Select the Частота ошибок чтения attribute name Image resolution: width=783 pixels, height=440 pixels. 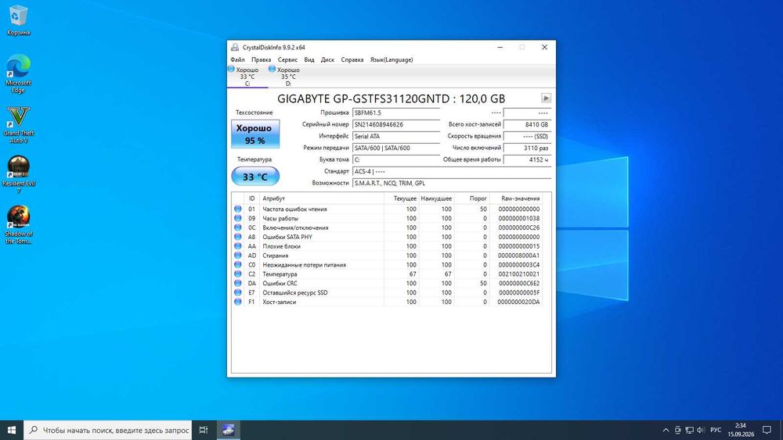coord(294,209)
